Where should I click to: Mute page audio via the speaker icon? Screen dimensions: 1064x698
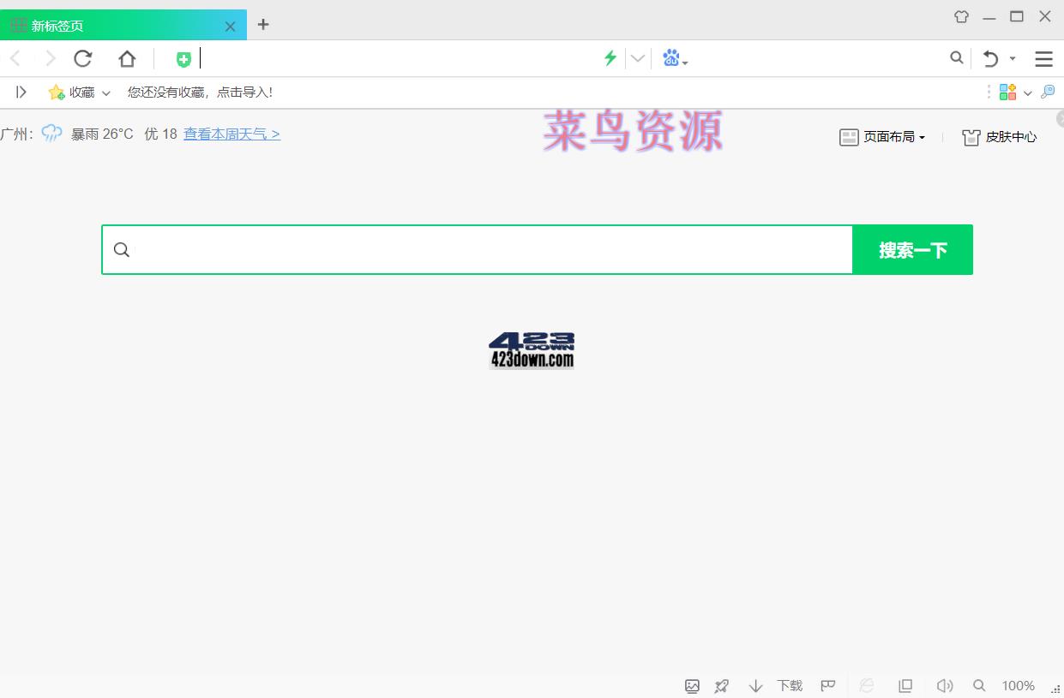(x=945, y=685)
